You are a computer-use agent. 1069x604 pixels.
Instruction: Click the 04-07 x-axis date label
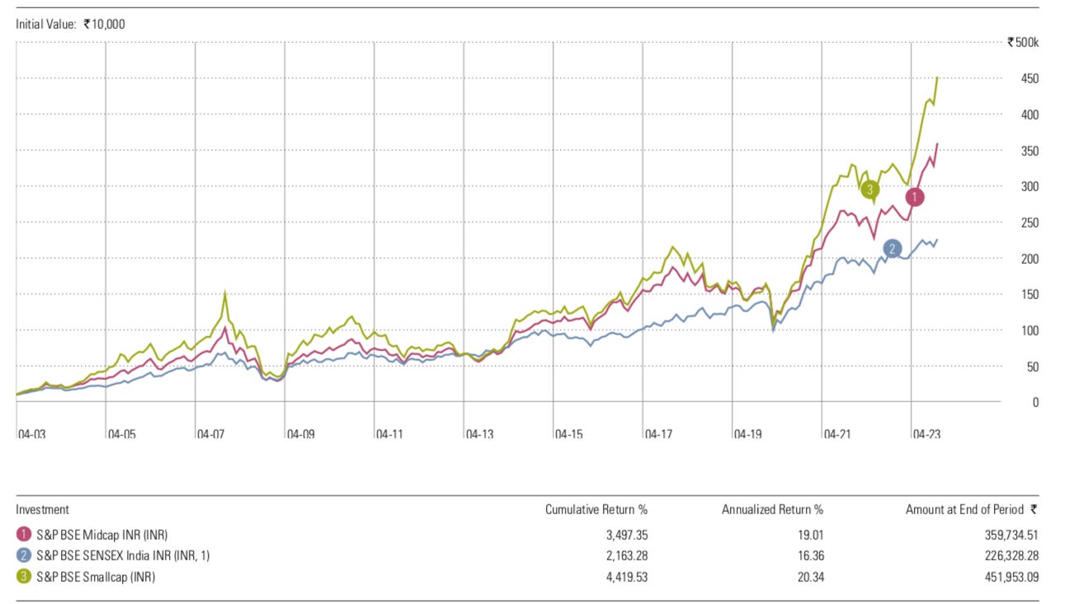point(211,433)
